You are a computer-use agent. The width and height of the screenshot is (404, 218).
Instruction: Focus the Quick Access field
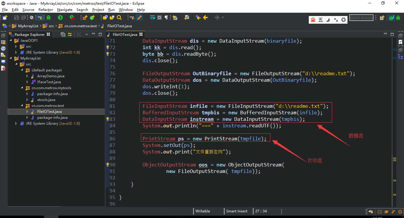(x=361, y=18)
